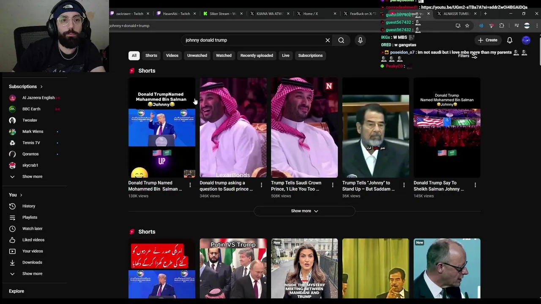Click the first Shorts shelf heading

pyautogui.click(x=147, y=71)
